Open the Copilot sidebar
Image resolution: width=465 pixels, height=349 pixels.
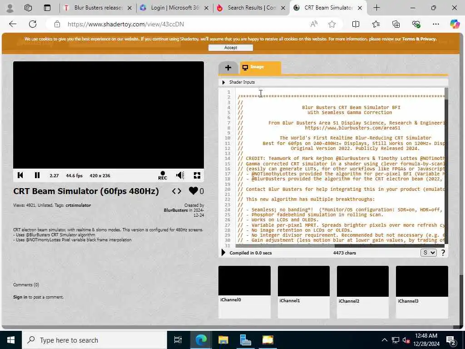455,24
